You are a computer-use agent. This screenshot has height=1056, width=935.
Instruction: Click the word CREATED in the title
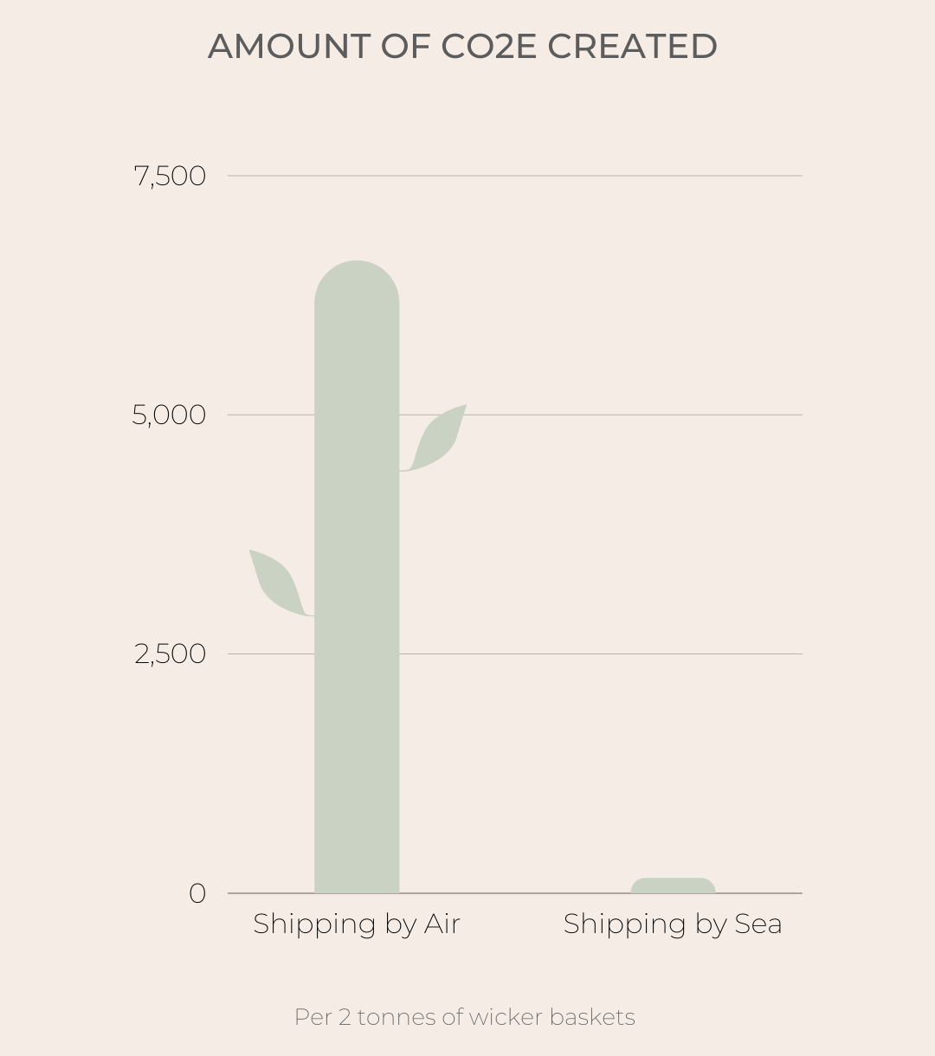[633, 47]
